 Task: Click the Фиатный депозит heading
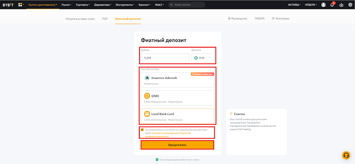click(164, 40)
